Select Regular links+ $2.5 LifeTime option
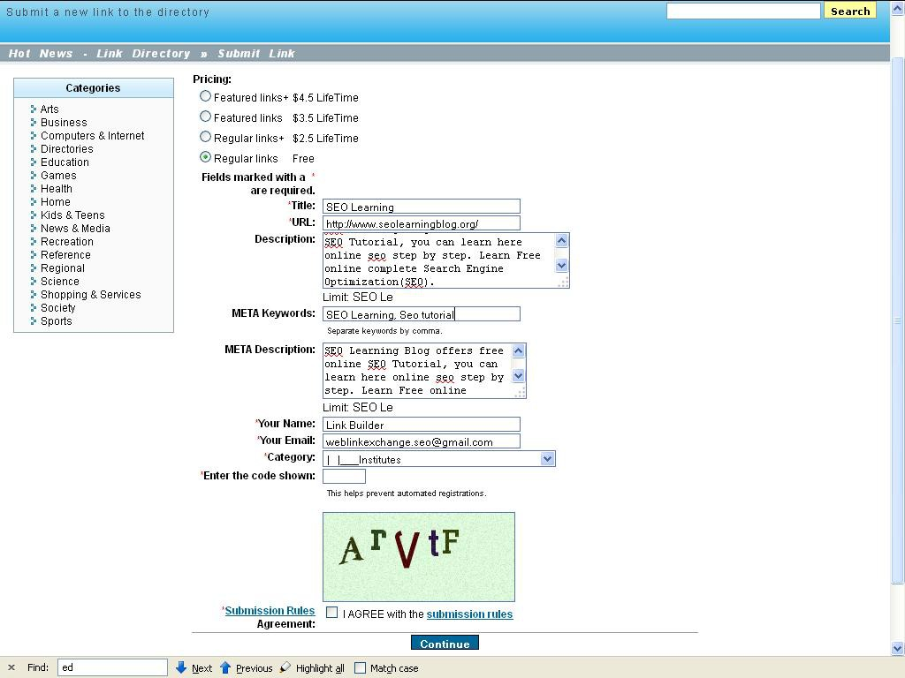905x678 pixels. pos(206,137)
